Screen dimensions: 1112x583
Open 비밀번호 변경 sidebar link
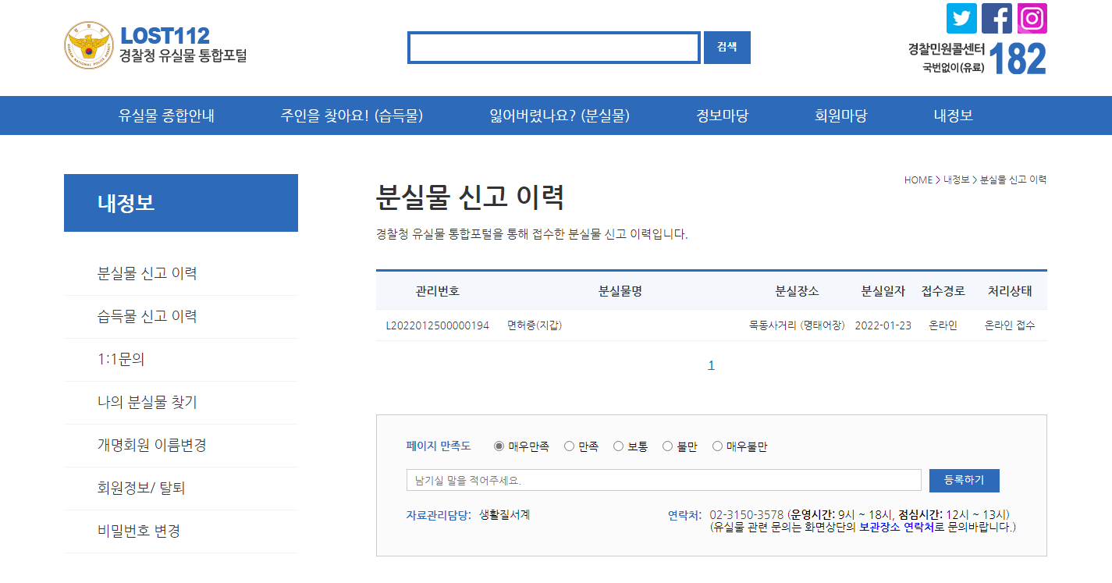point(139,531)
